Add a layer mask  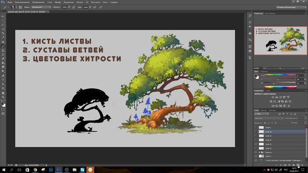click(x=285, y=165)
